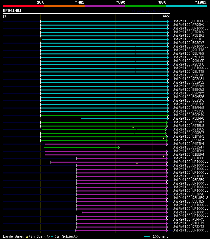The height and width of the screenshot is (239, 210).
Task: Open the UniRef100_Q9LTT8 hit label
Action: tap(188, 50)
